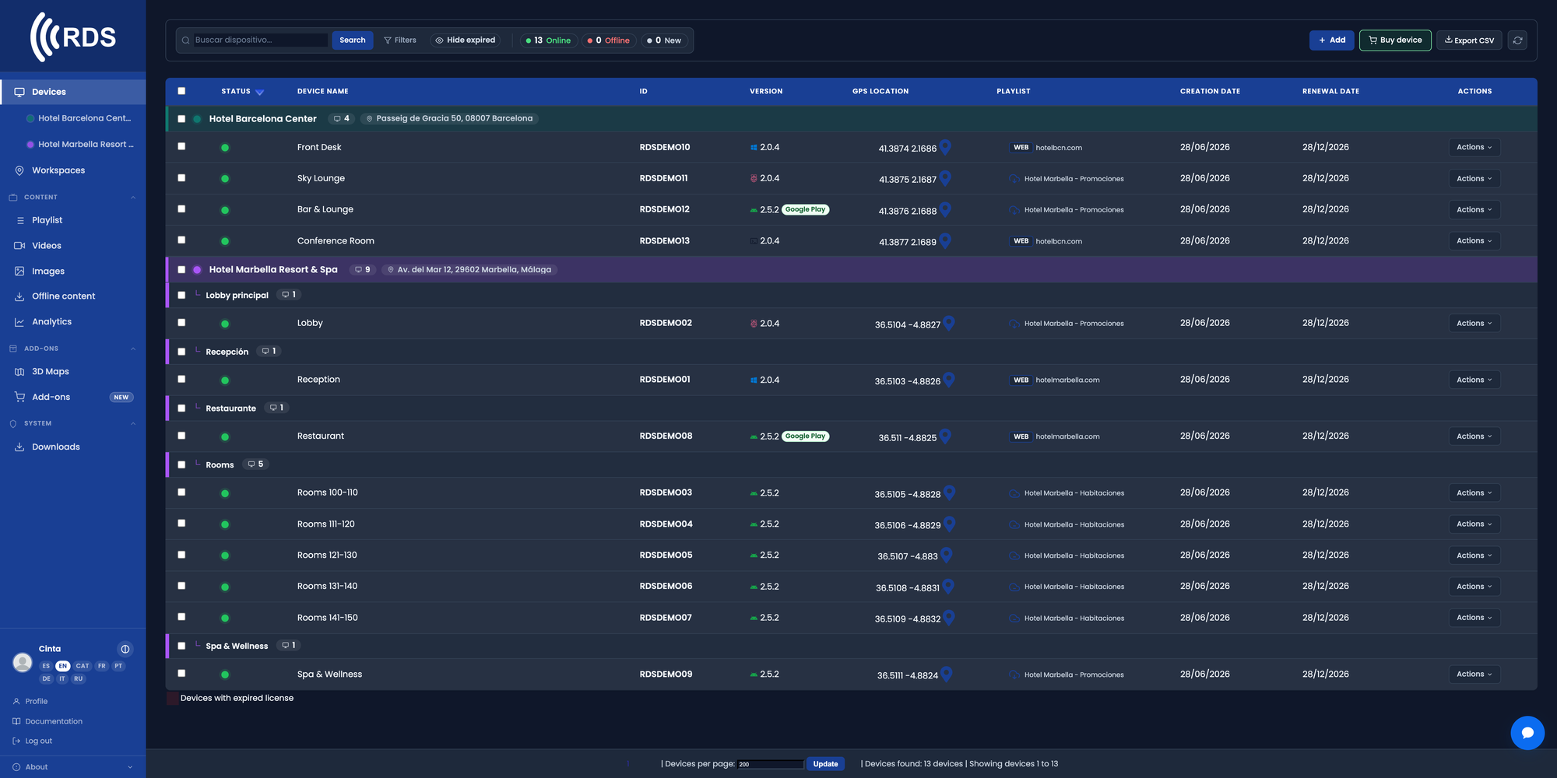This screenshot has height=778, width=1557.
Task: Click the Devices per page input
Action: [770, 764]
